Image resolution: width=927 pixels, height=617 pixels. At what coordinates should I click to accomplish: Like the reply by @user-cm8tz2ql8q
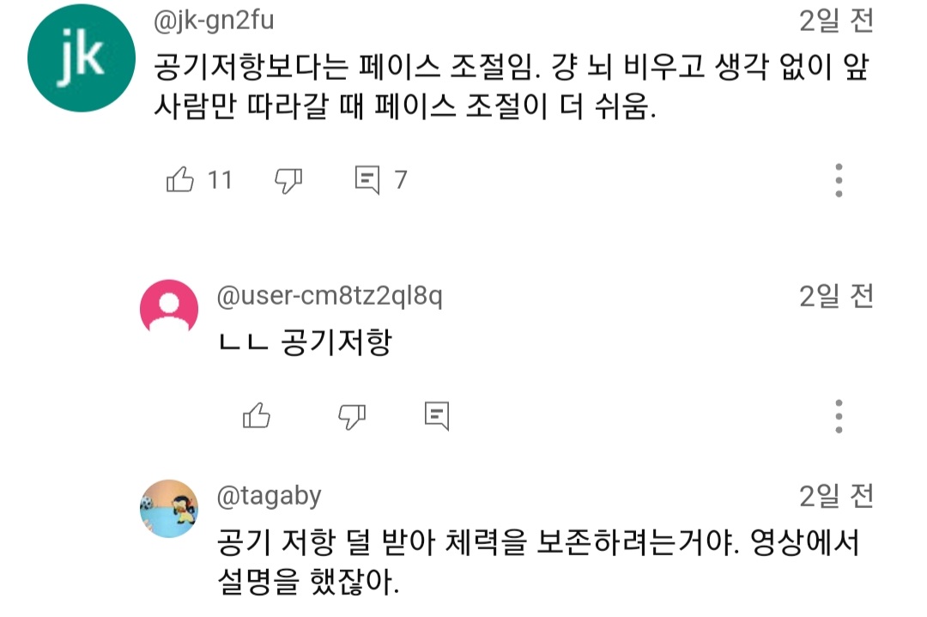(x=257, y=416)
